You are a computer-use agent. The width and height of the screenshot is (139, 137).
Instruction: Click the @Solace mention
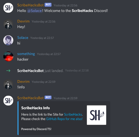(x=35, y=11)
